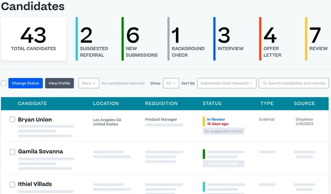Toggle checkbox for Ithiel Villads

pyautogui.click(x=12, y=185)
